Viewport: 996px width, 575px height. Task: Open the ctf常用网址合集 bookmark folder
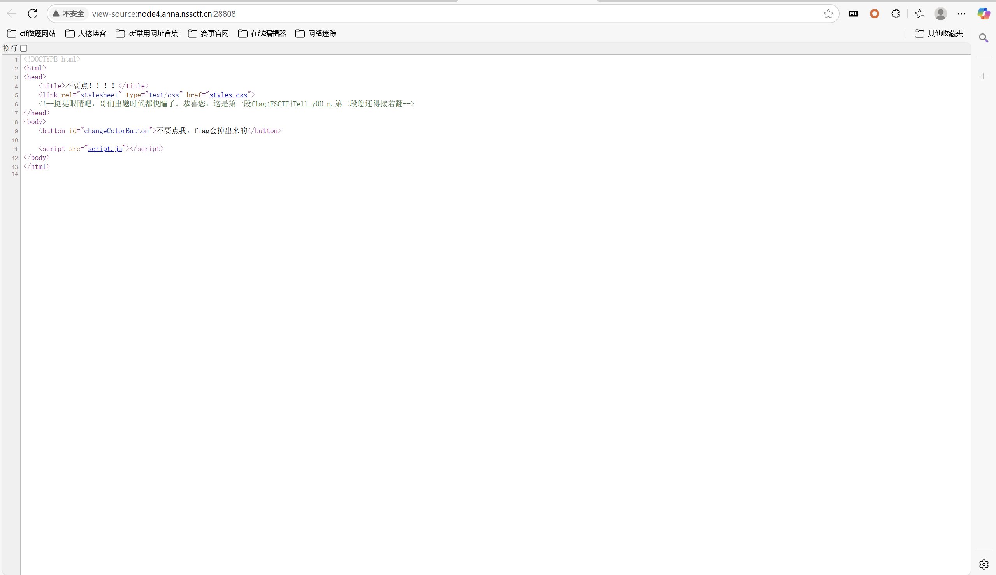(x=147, y=33)
